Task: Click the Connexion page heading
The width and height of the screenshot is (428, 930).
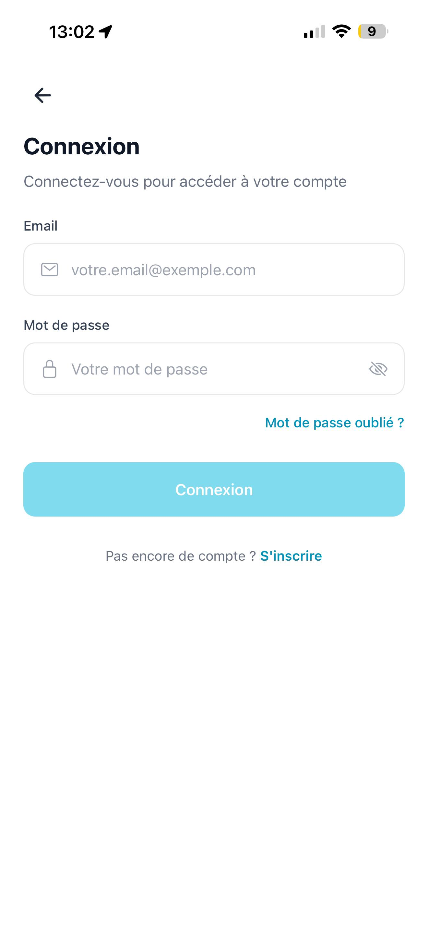Action: pos(82,147)
